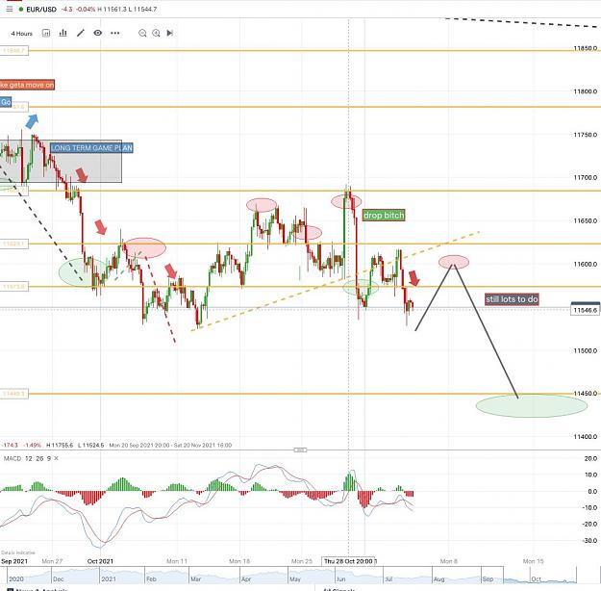Select the blue up-arrow drawing near 11750
This screenshot has width=601, height=591.
(32, 121)
